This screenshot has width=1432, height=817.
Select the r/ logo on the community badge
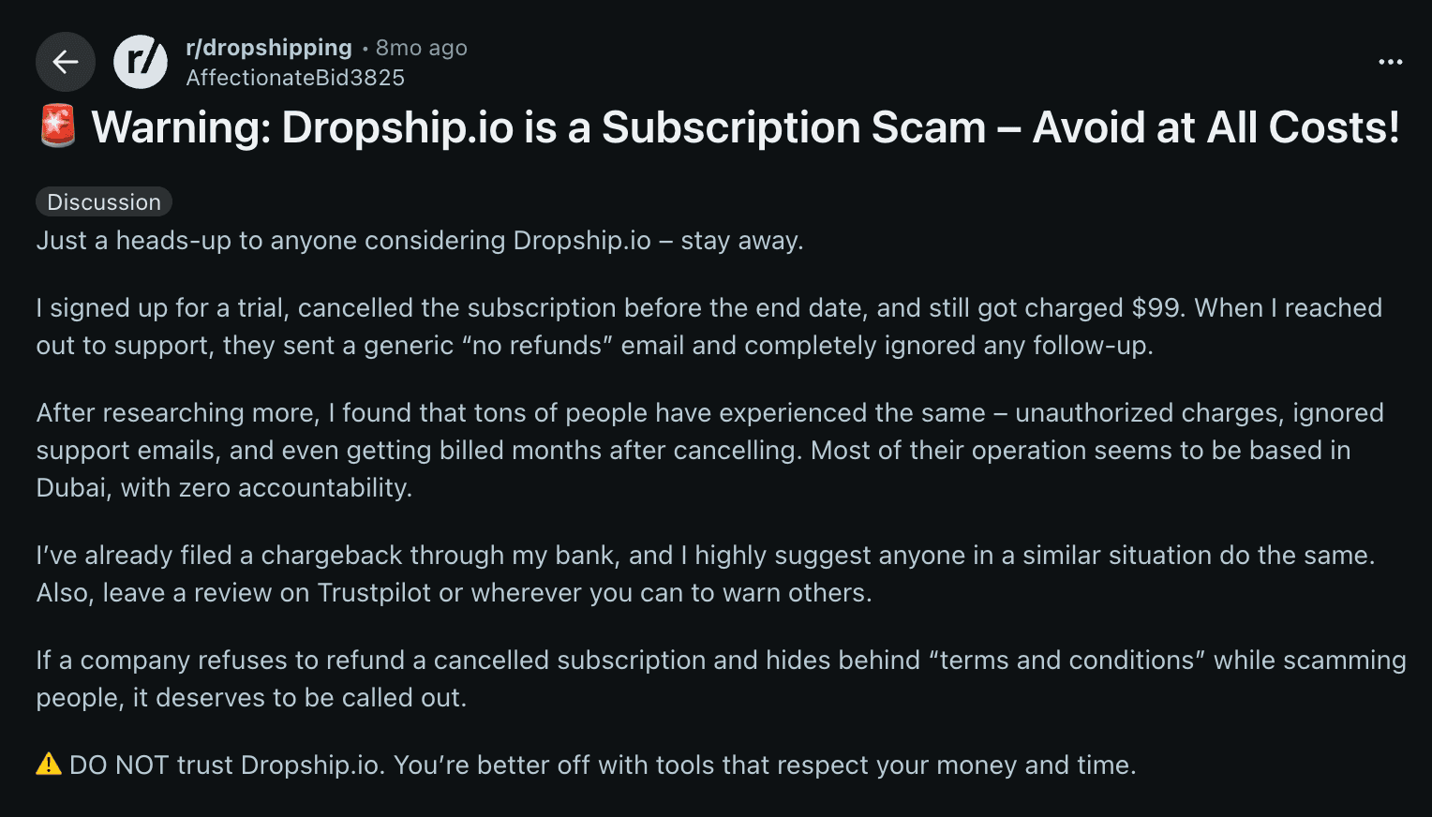tap(140, 62)
